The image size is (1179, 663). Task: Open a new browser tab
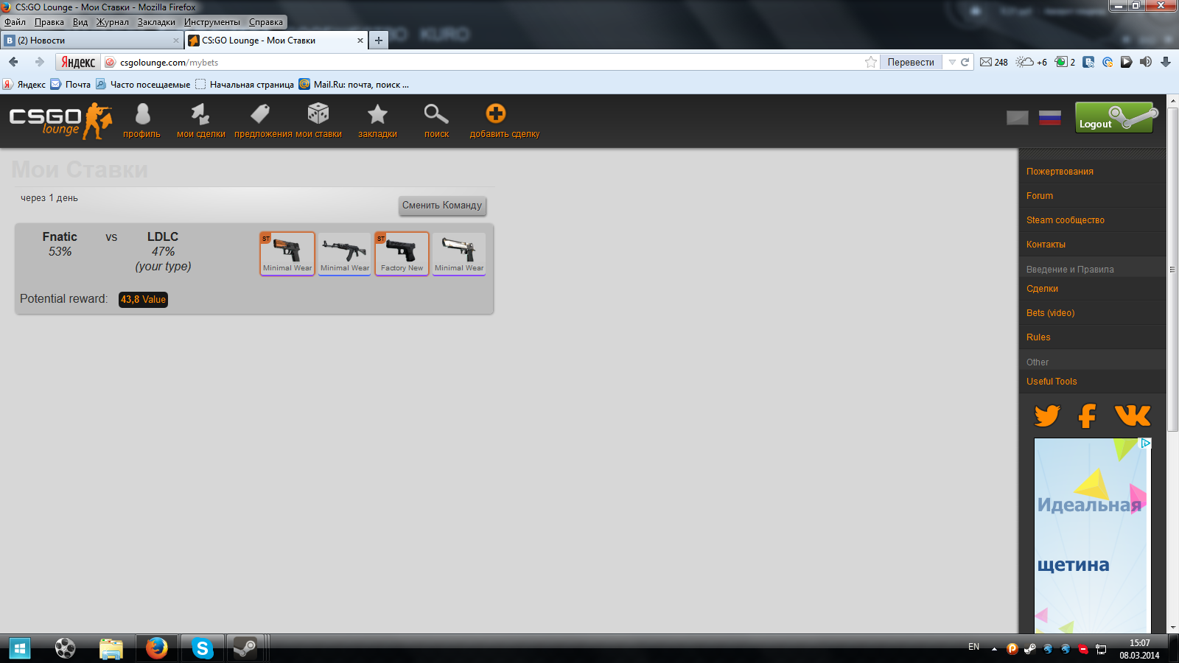(x=379, y=41)
